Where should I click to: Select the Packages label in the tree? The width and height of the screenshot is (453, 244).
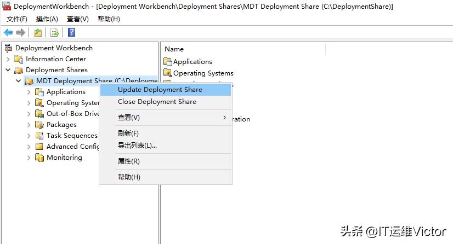(61, 125)
